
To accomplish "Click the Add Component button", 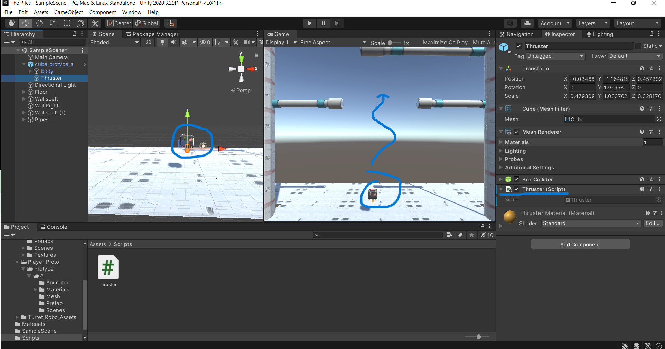I will pos(580,244).
